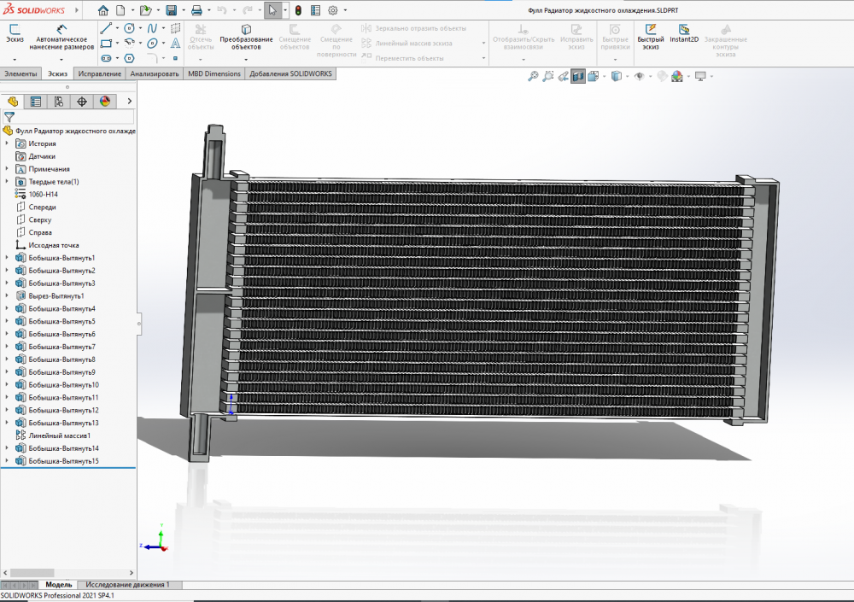Click the Zoom to Fit magnifier icon
Image resolution: width=854 pixels, height=602 pixels.
click(x=533, y=77)
